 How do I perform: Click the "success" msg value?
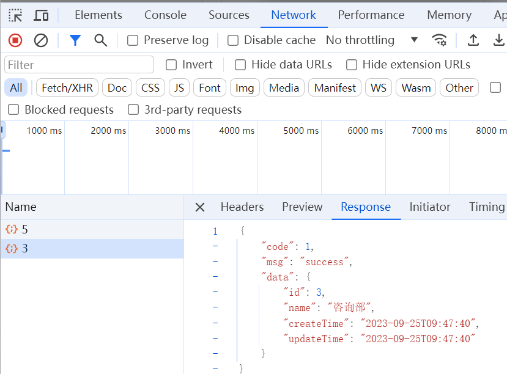tap(324, 262)
